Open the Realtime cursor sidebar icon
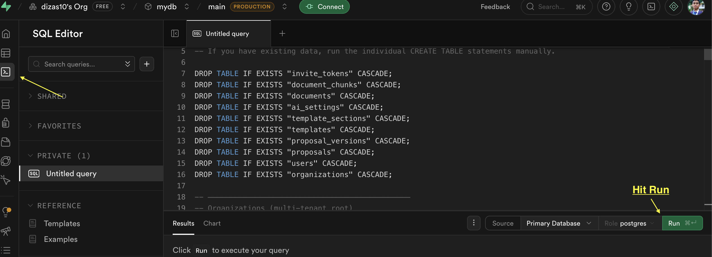712x257 pixels. 6,180
